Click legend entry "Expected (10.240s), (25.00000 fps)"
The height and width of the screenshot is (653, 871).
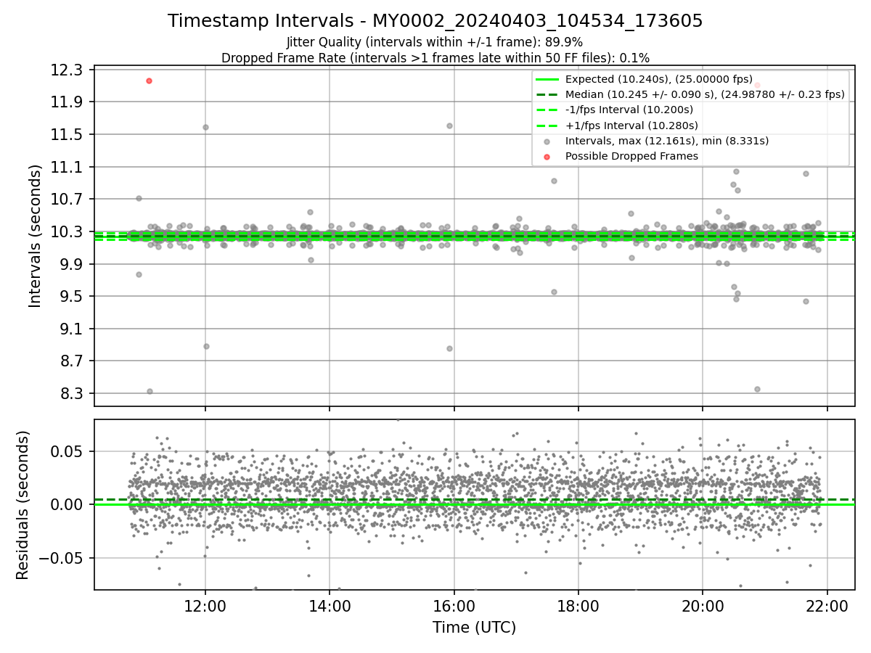(659, 79)
